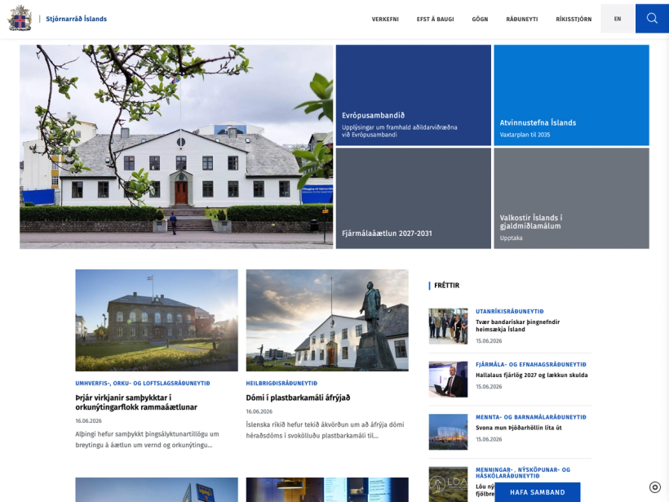Switch language with the EN button
Screen dimensions: 669x502
(618, 19)
